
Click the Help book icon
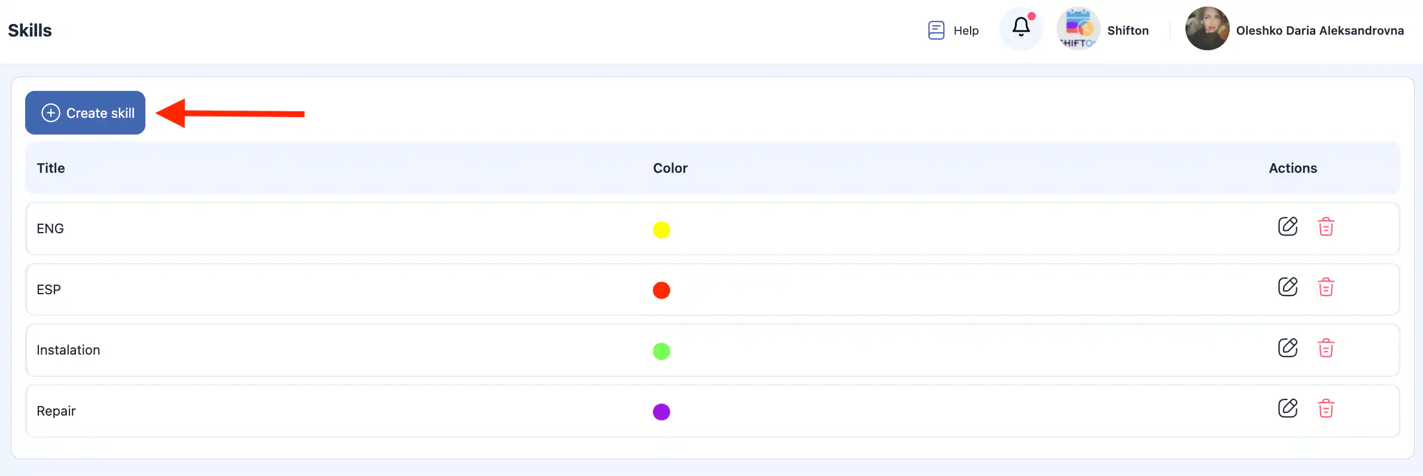coord(936,30)
